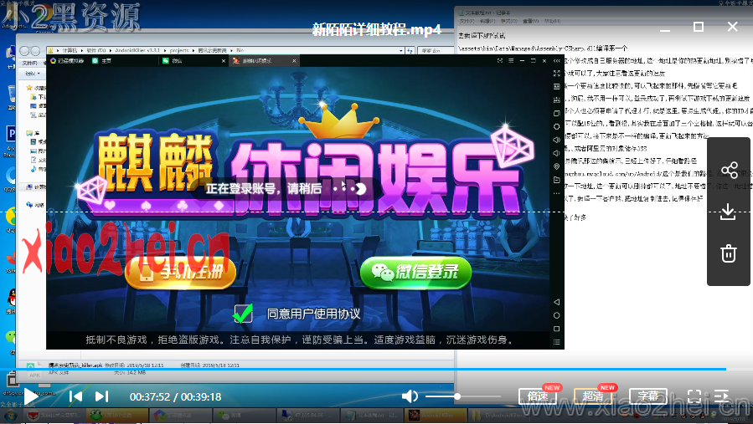Select 网络 in the Explorer sidebar
The height and width of the screenshot is (424, 753).
37,205
